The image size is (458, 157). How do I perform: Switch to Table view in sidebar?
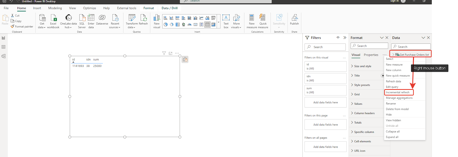coord(3,47)
